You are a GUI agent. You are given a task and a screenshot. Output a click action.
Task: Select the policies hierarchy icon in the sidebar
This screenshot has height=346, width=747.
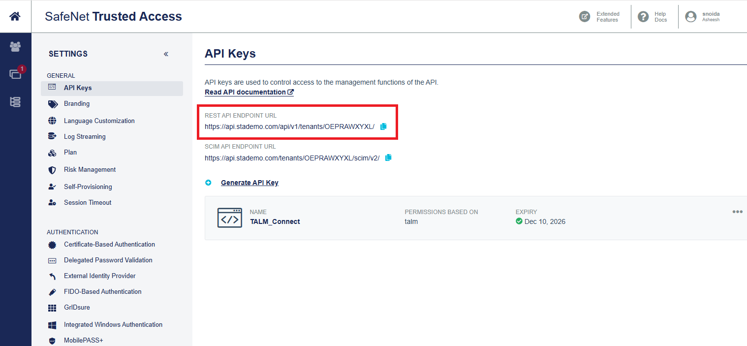15,101
